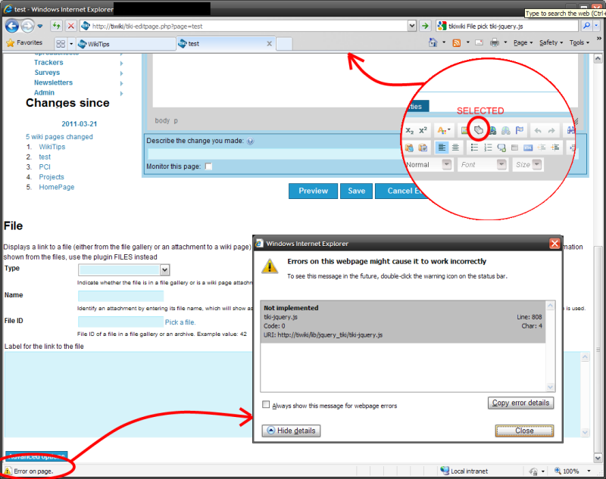The width and height of the screenshot is (606, 479).
Task: Click the Error on page warning icon
Action: (8, 471)
